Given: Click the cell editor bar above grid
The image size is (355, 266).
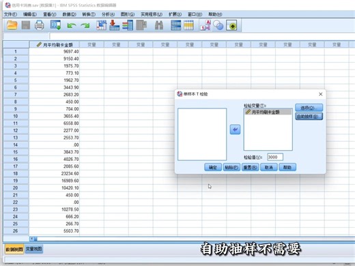Looking at the screenshot, I should tap(202, 36).
